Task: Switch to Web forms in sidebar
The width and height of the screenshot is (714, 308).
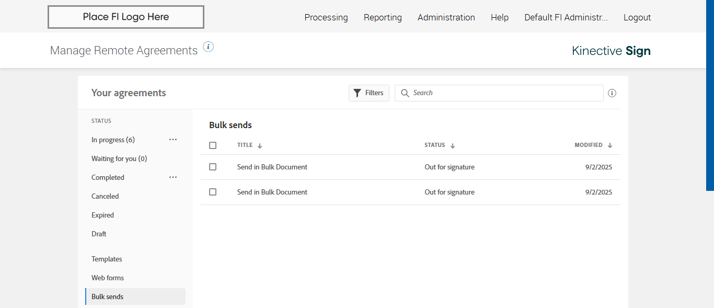Action: (x=108, y=278)
